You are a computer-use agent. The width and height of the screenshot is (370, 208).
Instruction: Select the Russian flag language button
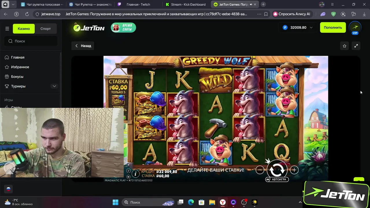click(8, 189)
